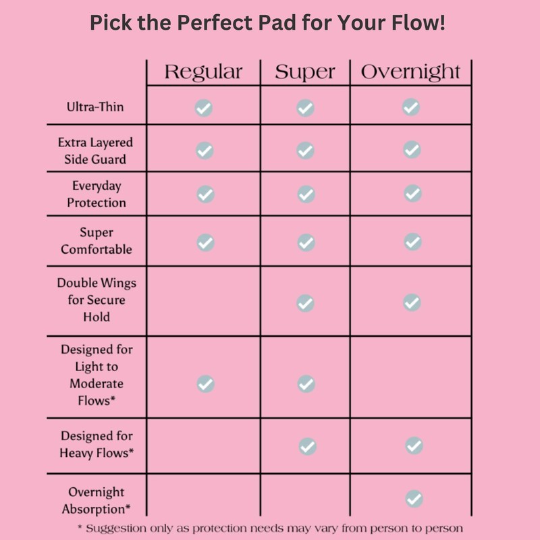This screenshot has width=540, height=540.
Task: Click the Ultra-Thin row label
Action: tap(94, 107)
